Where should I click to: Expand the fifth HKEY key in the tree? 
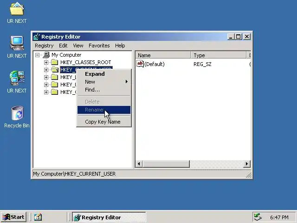46,92
